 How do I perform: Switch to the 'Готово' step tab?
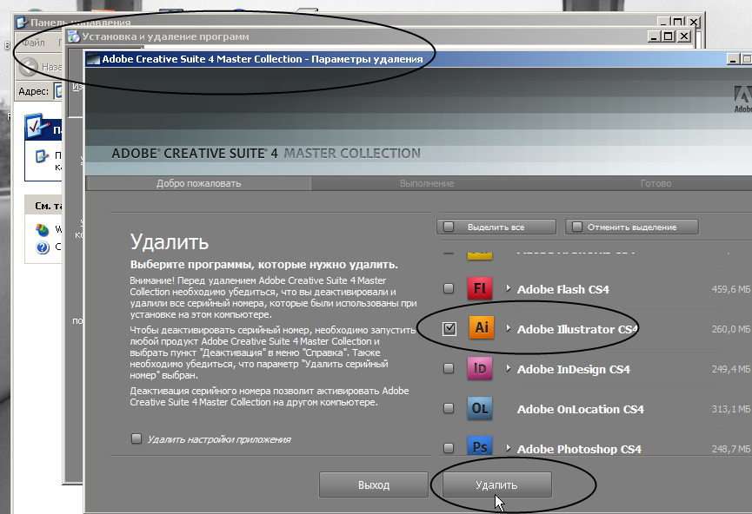[x=656, y=183]
